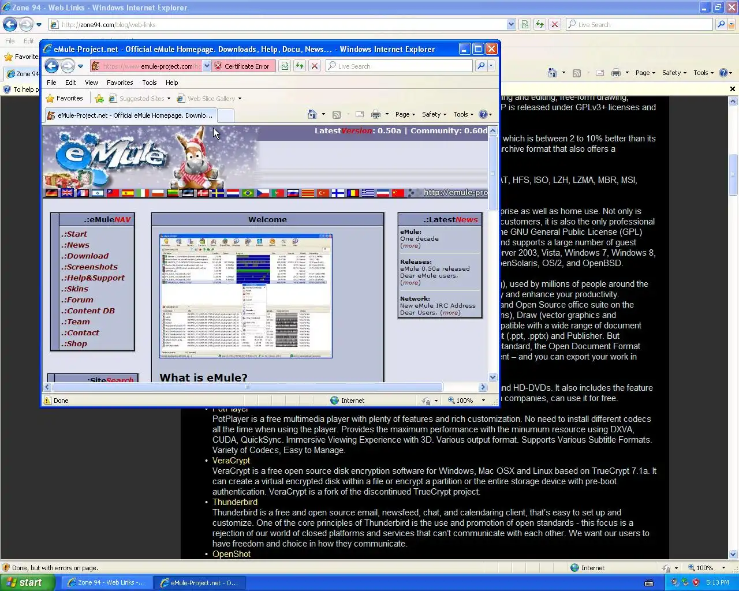
Task: Click Print icon in Zone 94 window
Action: (616, 73)
